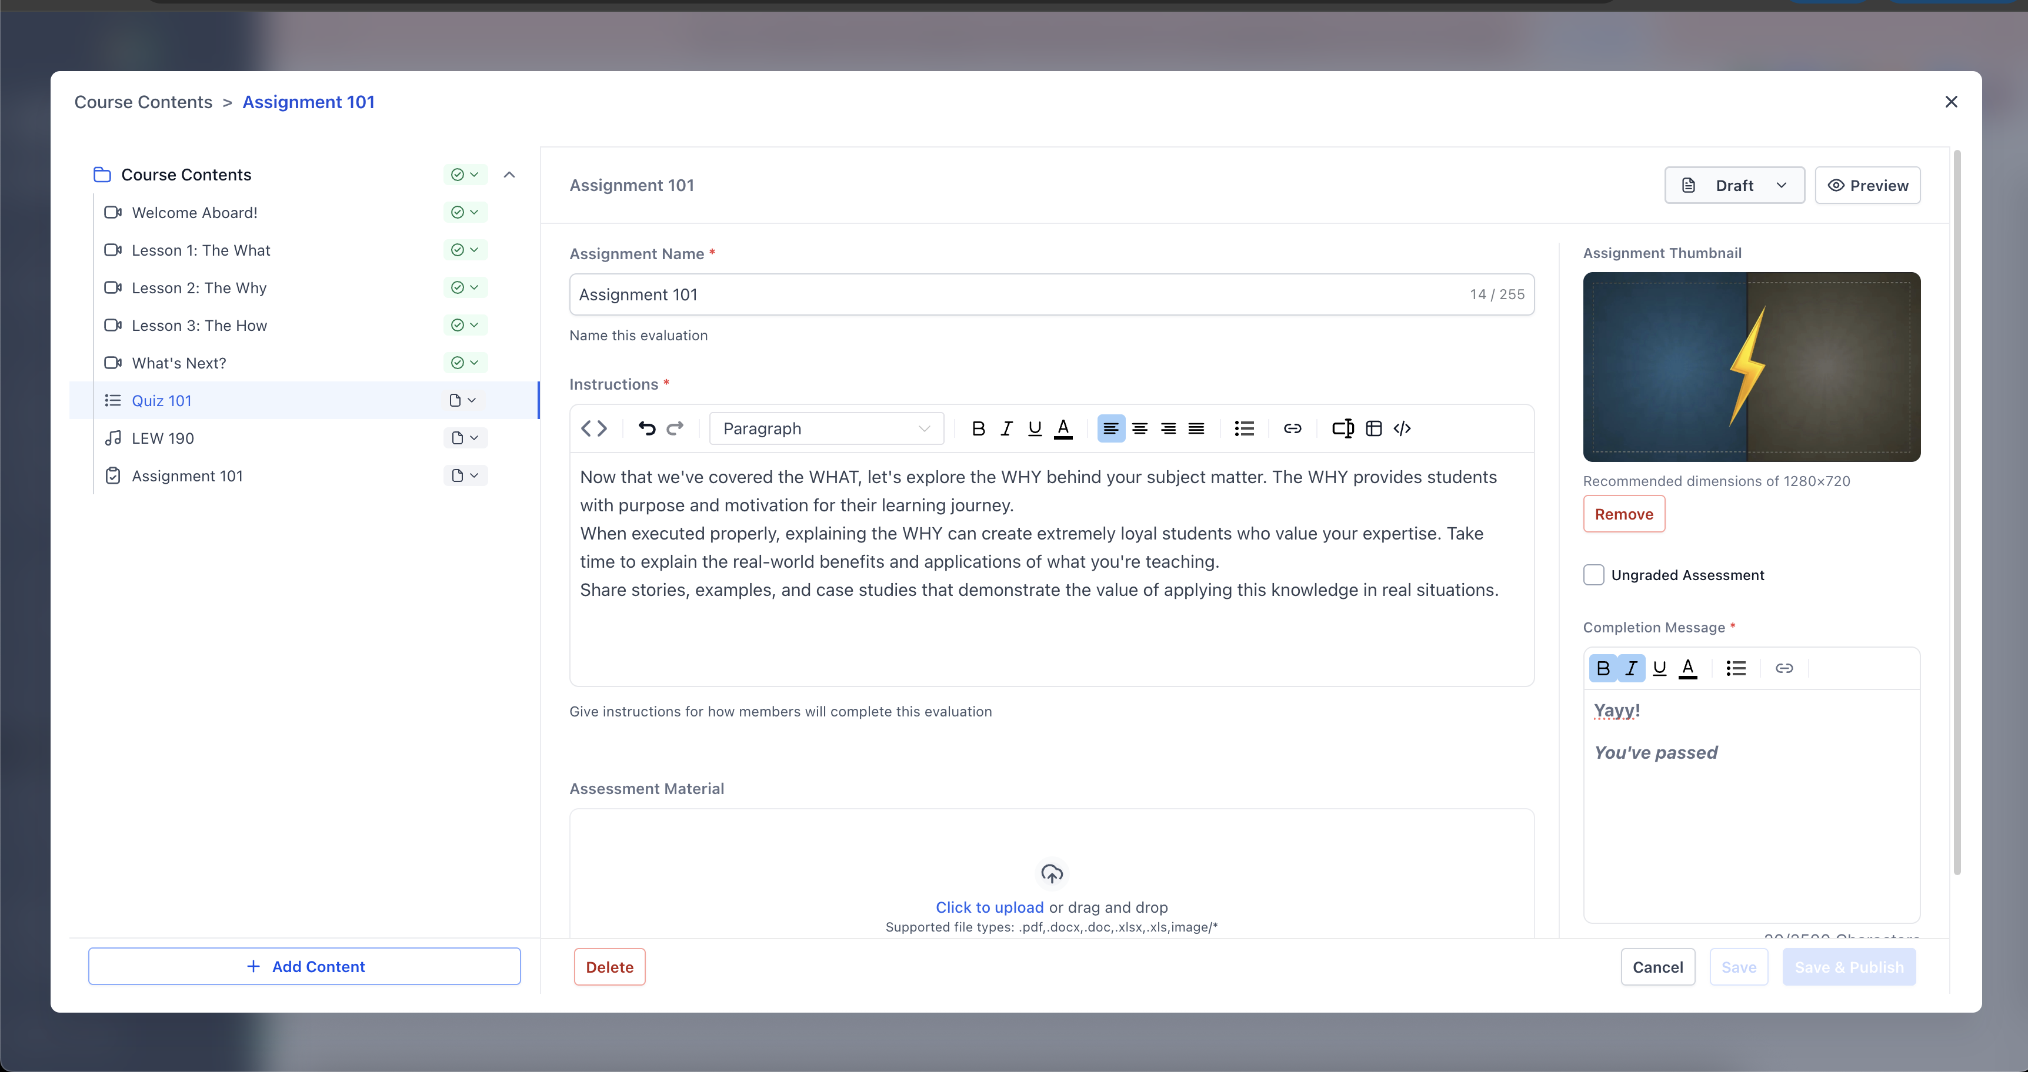Toggle bulleted list in Instructions toolbar
The height and width of the screenshot is (1072, 2028).
pyautogui.click(x=1244, y=428)
